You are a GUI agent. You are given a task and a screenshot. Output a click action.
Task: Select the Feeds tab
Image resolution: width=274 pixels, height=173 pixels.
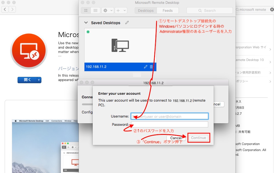point(168,10)
